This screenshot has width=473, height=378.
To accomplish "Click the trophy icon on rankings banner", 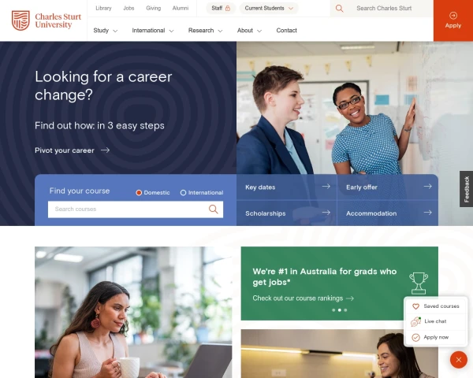I will (419, 283).
